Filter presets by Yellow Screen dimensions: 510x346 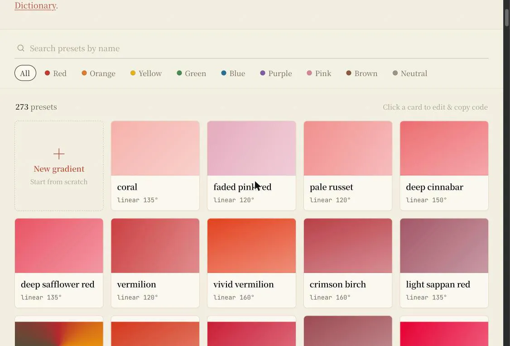[x=146, y=73]
